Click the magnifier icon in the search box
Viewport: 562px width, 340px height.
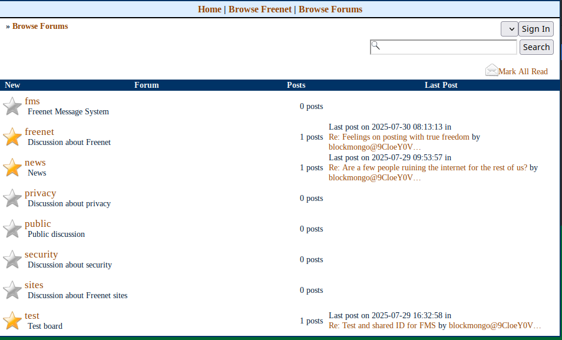coord(375,45)
